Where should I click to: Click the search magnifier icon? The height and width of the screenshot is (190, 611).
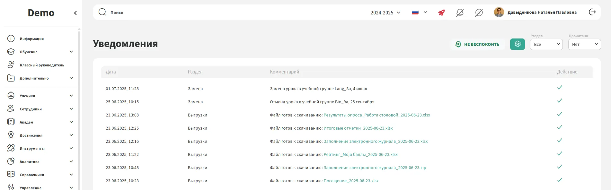pyautogui.click(x=102, y=12)
